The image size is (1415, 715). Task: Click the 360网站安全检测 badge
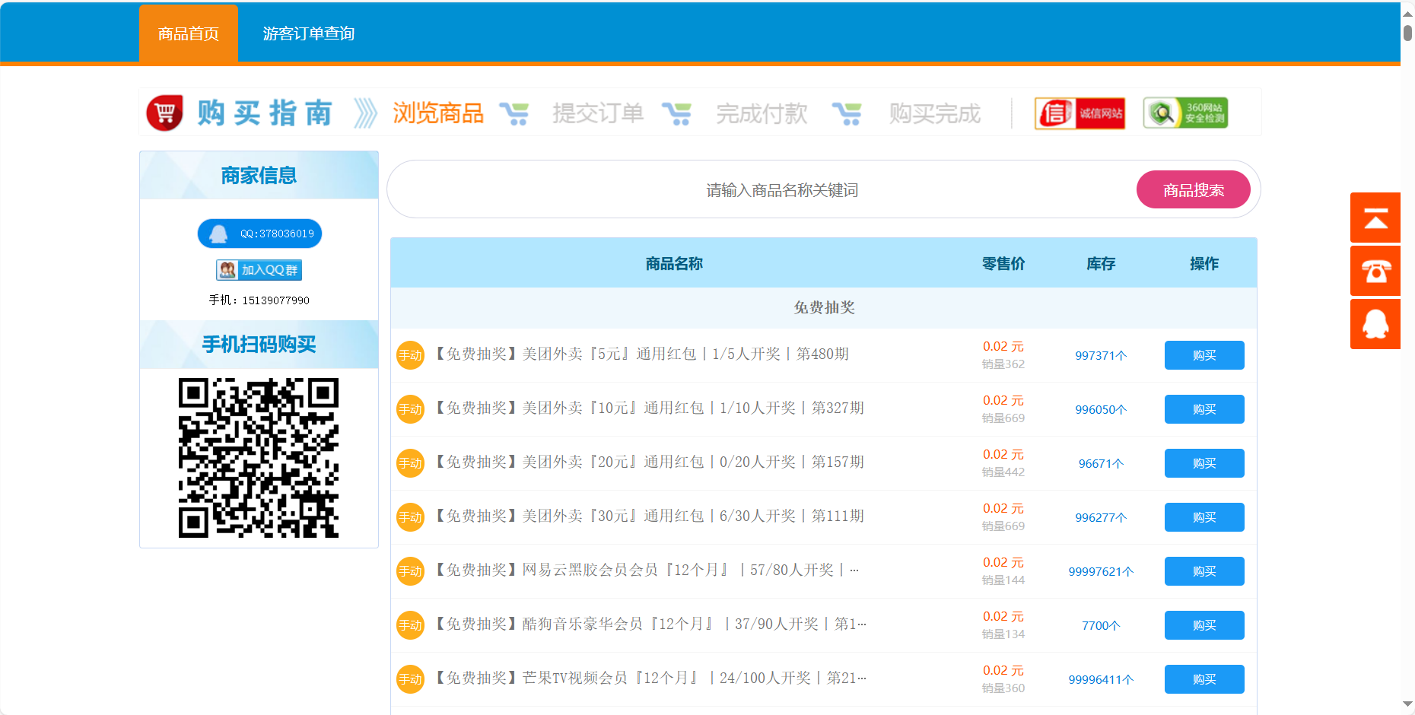point(1185,113)
